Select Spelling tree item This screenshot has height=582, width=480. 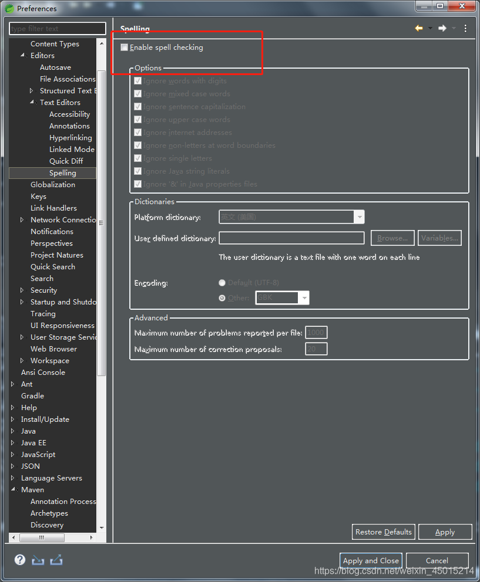coord(62,173)
